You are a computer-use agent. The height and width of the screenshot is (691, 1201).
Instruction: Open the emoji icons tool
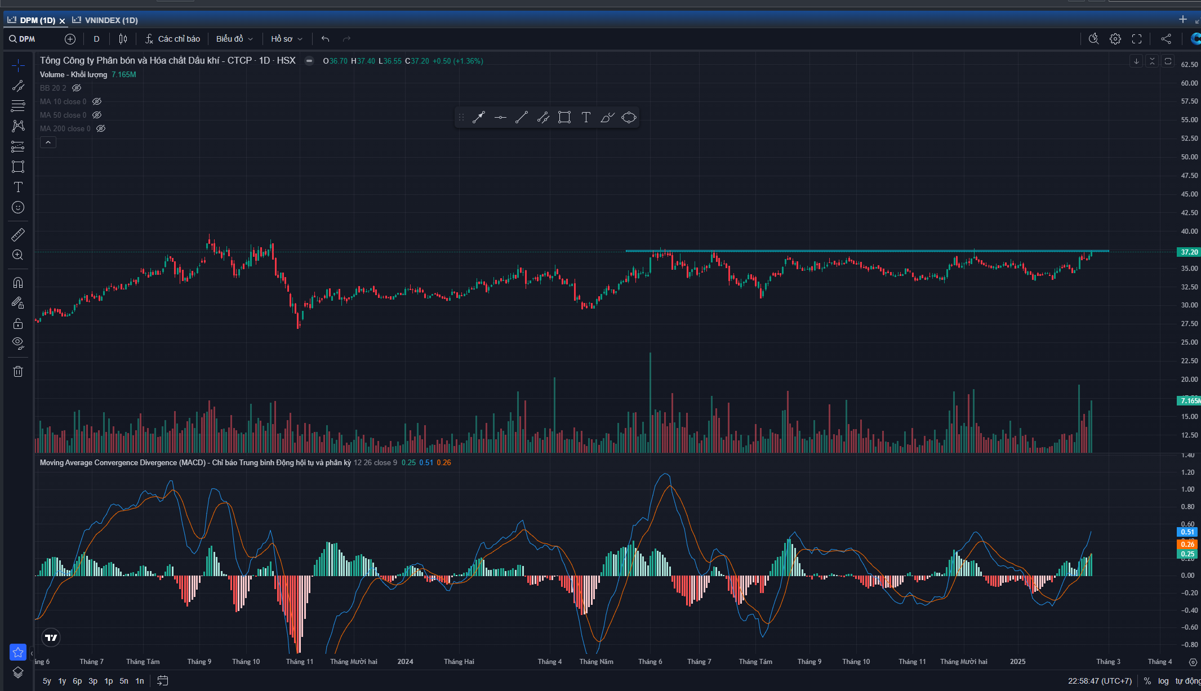(x=18, y=207)
